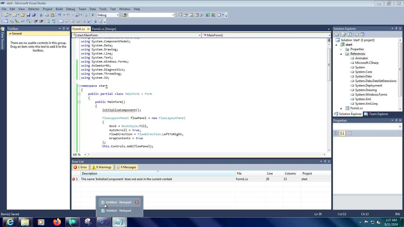Screen dimensions: 404x227
Task: Sort the error list by Description column
Action: (x=158, y=174)
